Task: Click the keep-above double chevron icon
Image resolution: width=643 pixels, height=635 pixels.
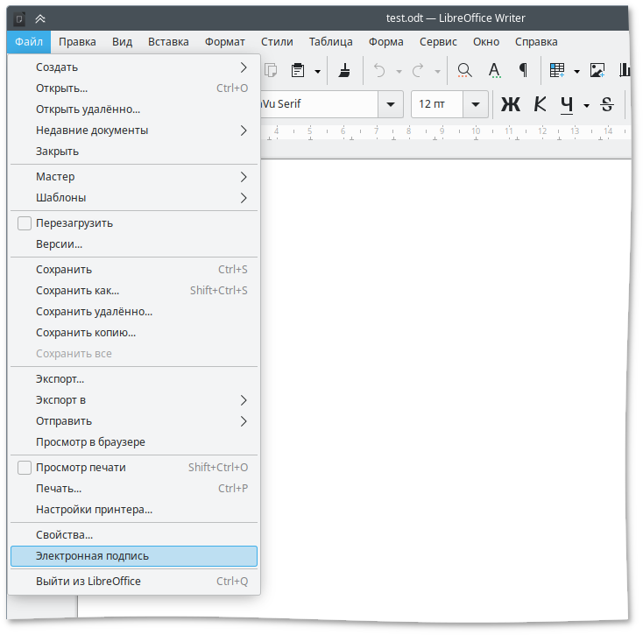Action: coord(40,18)
